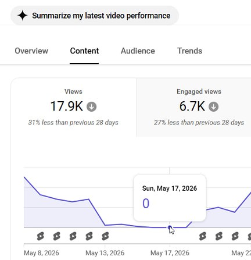Screen dimensions: 251x260
Task: Click the 'Sun, May 17, 2026' tooltip text
Action: pos(170,188)
